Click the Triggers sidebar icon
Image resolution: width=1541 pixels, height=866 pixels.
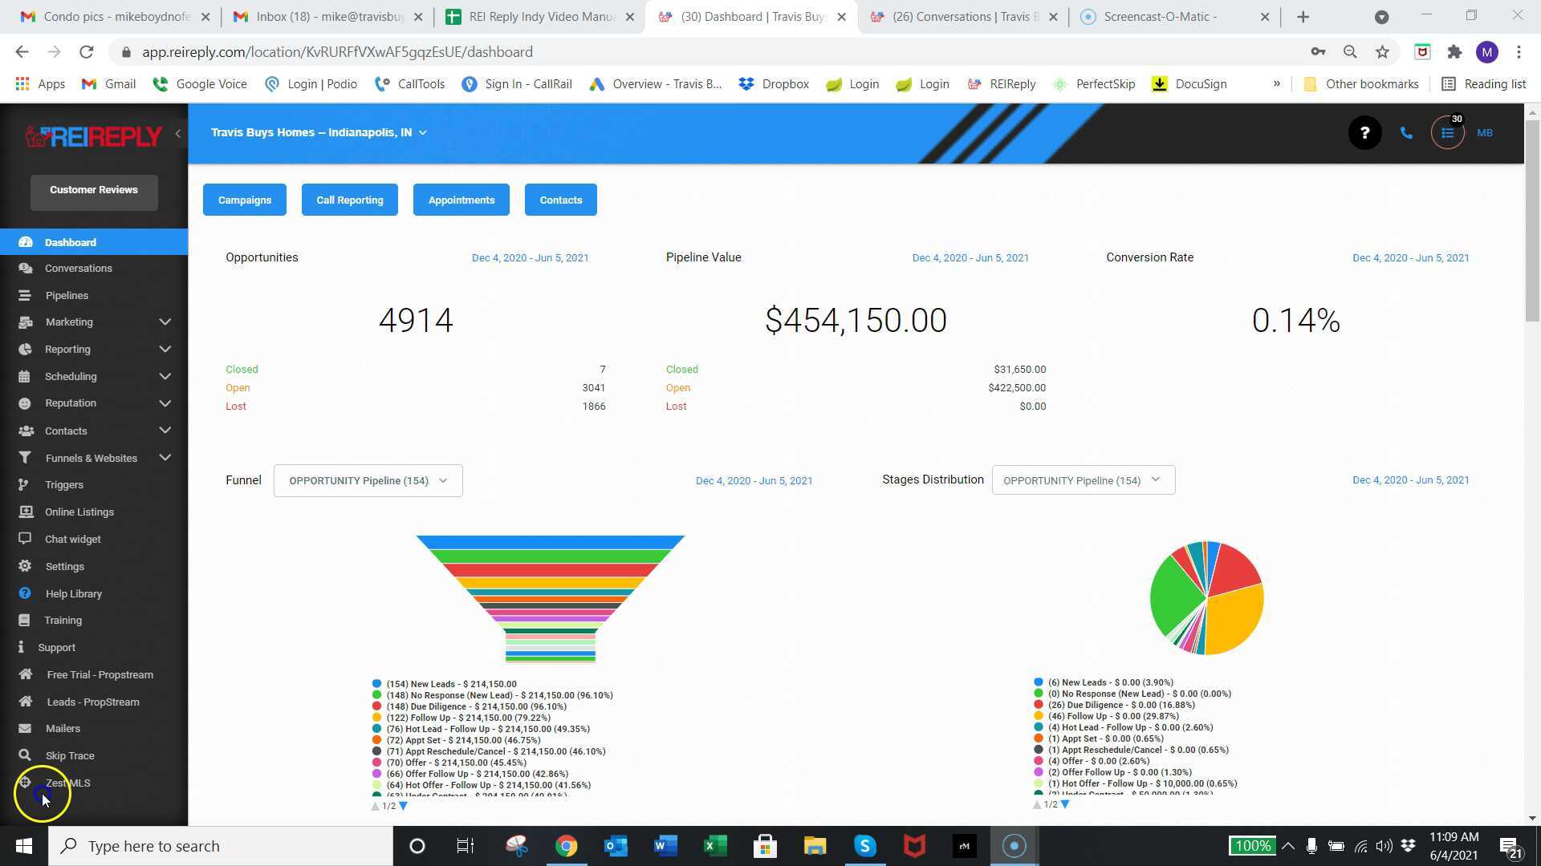click(x=24, y=484)
